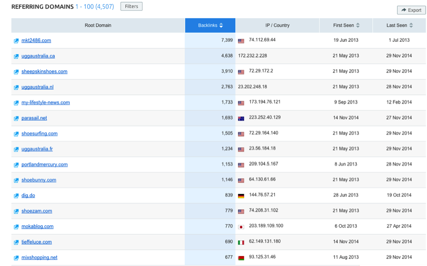
Task: Open the tieffeluce.com domain link
Action: click(37, 242)
